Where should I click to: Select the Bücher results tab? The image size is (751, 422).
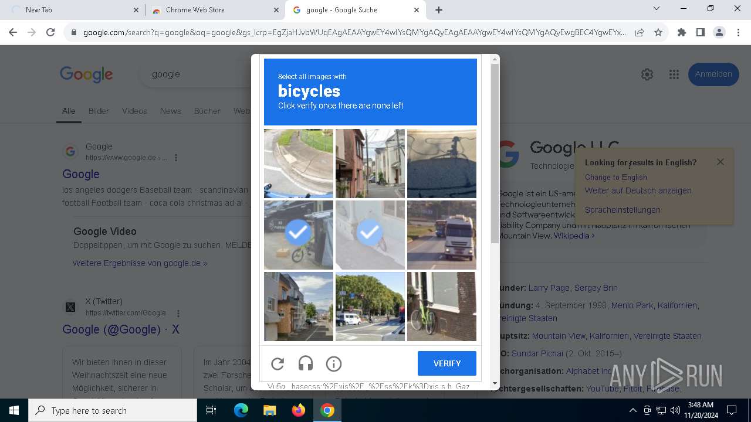pos(207,111)
